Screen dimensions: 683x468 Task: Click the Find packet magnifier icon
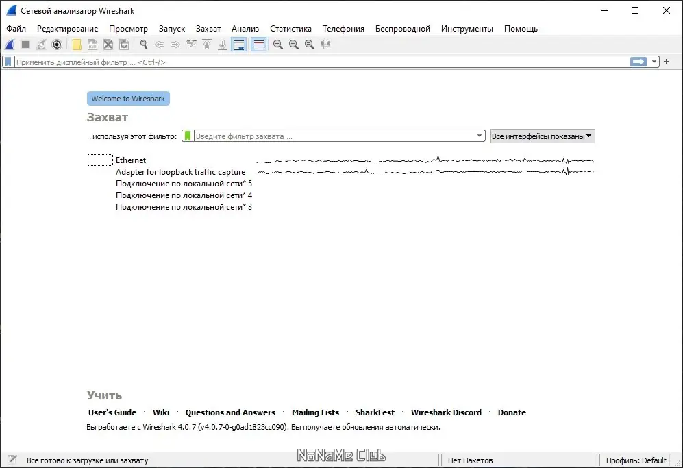coord(144,45)
